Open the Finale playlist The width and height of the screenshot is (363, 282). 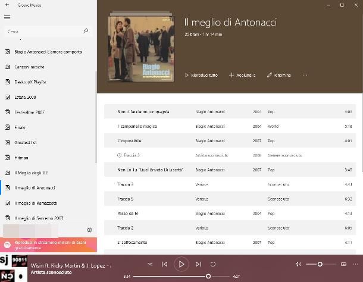tap(48, 127)
